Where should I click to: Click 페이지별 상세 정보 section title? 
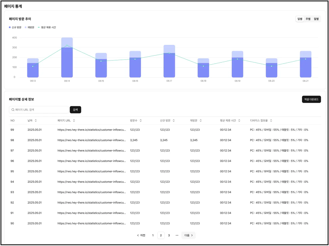21,99
